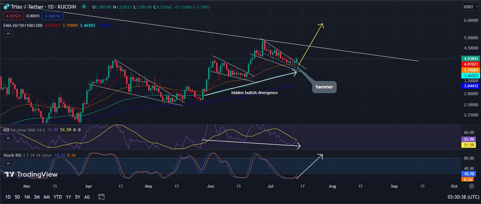Click the Sep label on time axis
This screenshot has width=481, height=204.
coord(394,186)
